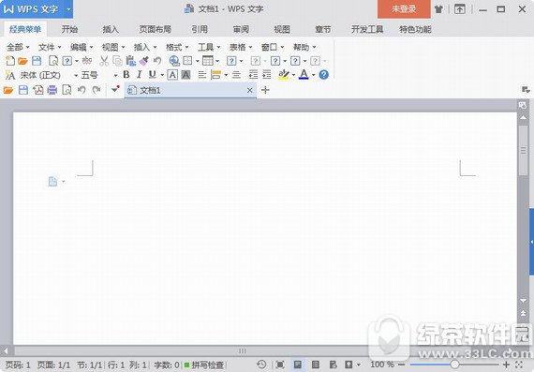534x372 pixels.
Task: Switch to the 经典菜单 tab
Action: 25,29
